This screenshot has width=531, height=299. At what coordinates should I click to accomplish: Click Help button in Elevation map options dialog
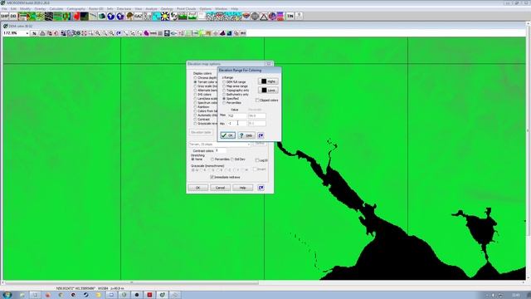tap(242, 188)
